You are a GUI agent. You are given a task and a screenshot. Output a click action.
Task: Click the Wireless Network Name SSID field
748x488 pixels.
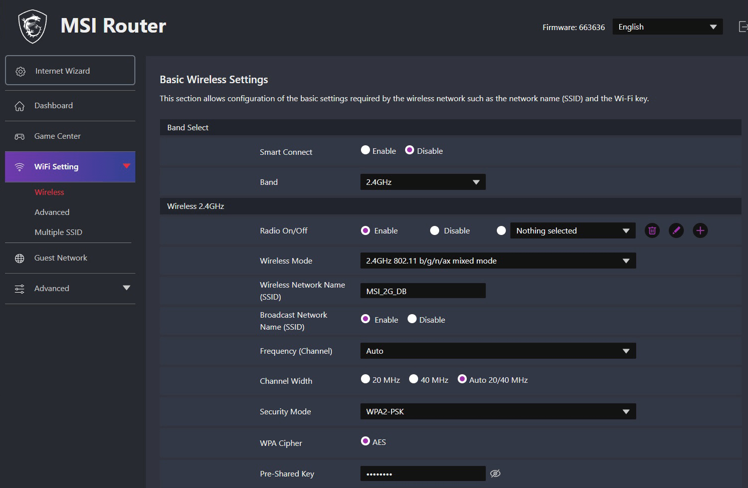coord(423,291)
